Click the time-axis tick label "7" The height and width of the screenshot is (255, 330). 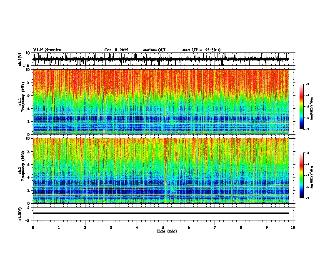tap(215, 227)
